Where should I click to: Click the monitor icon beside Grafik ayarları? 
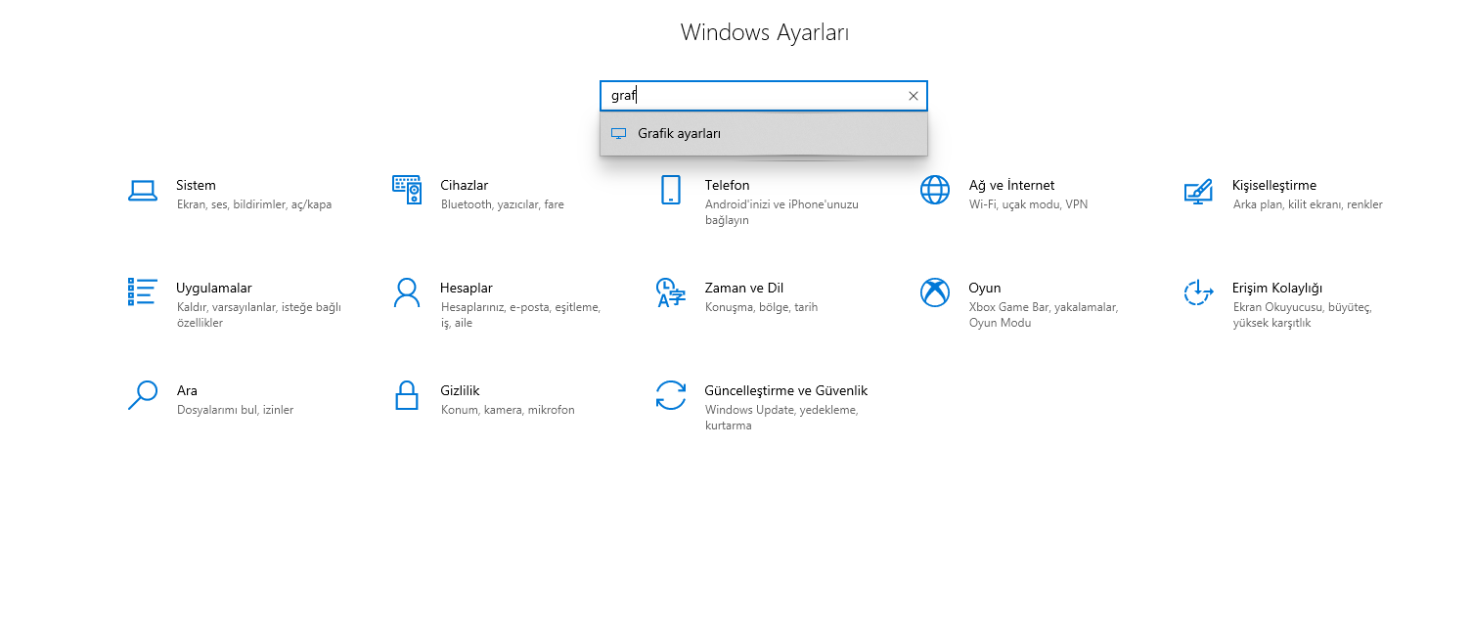618,134
